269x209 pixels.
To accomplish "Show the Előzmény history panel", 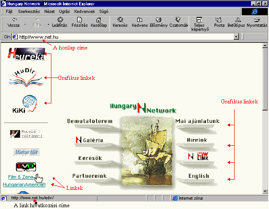I will point(158,22).
